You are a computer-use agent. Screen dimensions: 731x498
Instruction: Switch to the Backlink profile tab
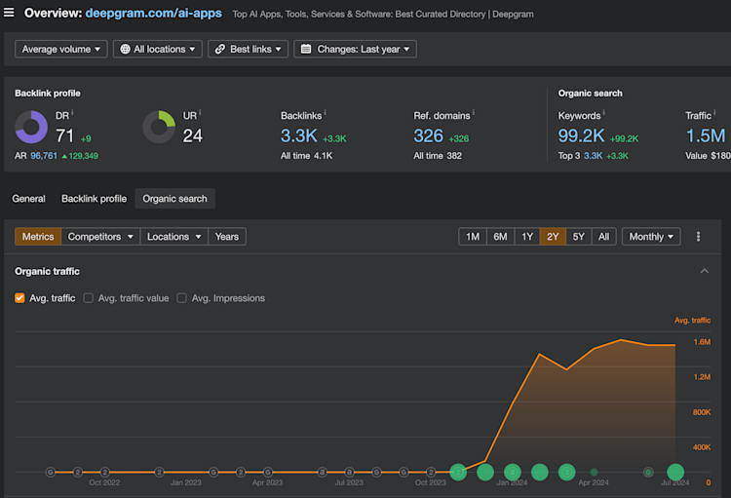pos(94,199)
